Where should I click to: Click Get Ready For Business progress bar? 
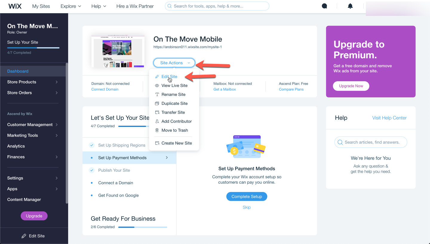coord(143,227)
